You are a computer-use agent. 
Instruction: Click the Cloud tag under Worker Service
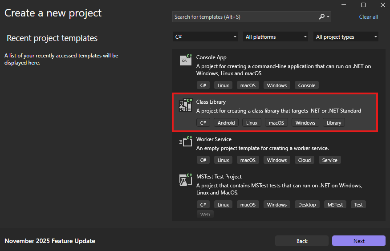(x=305, y=160)
